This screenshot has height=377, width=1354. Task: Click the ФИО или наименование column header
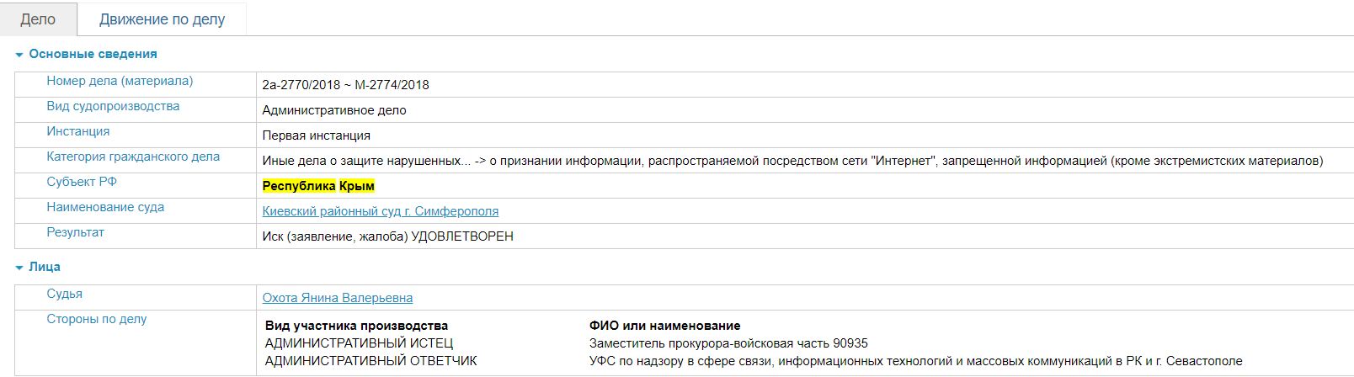pyautogui.click(x=664, y=326)
